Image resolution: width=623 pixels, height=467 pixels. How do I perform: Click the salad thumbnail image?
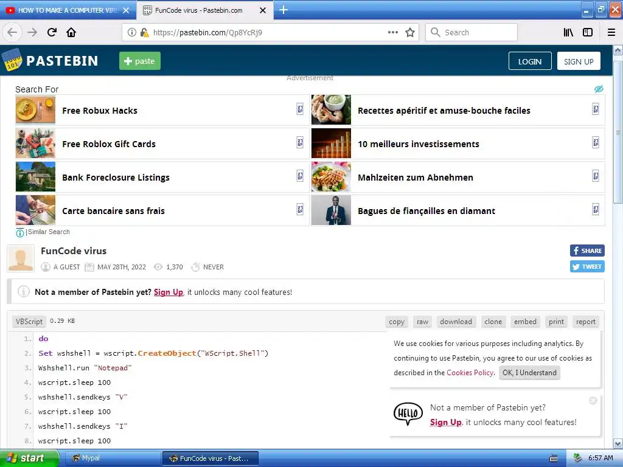point(331,177)
